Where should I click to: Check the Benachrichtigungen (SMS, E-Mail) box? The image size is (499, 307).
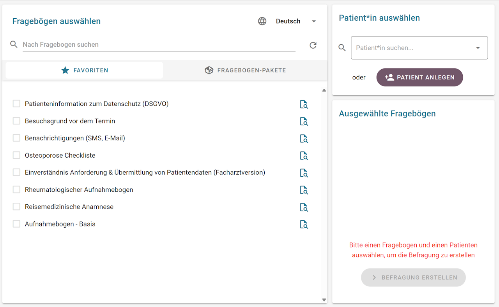16,138
